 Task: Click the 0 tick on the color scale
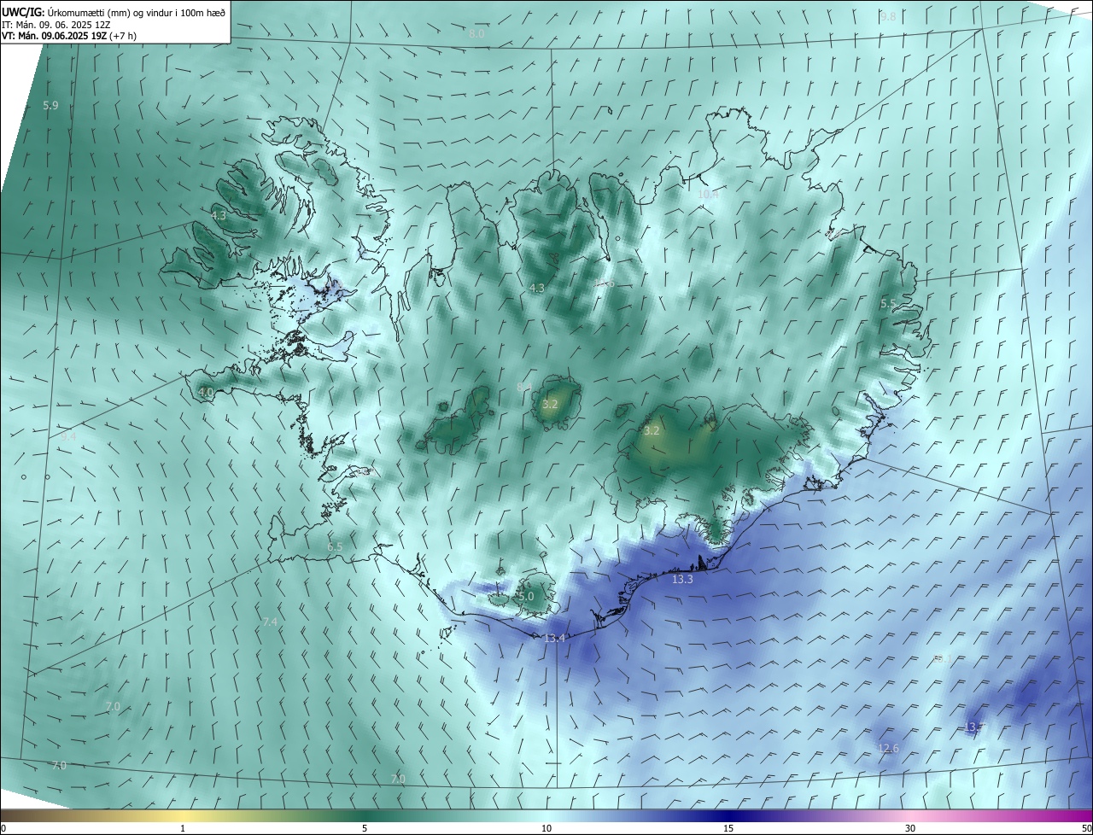(x=3, y=828)
